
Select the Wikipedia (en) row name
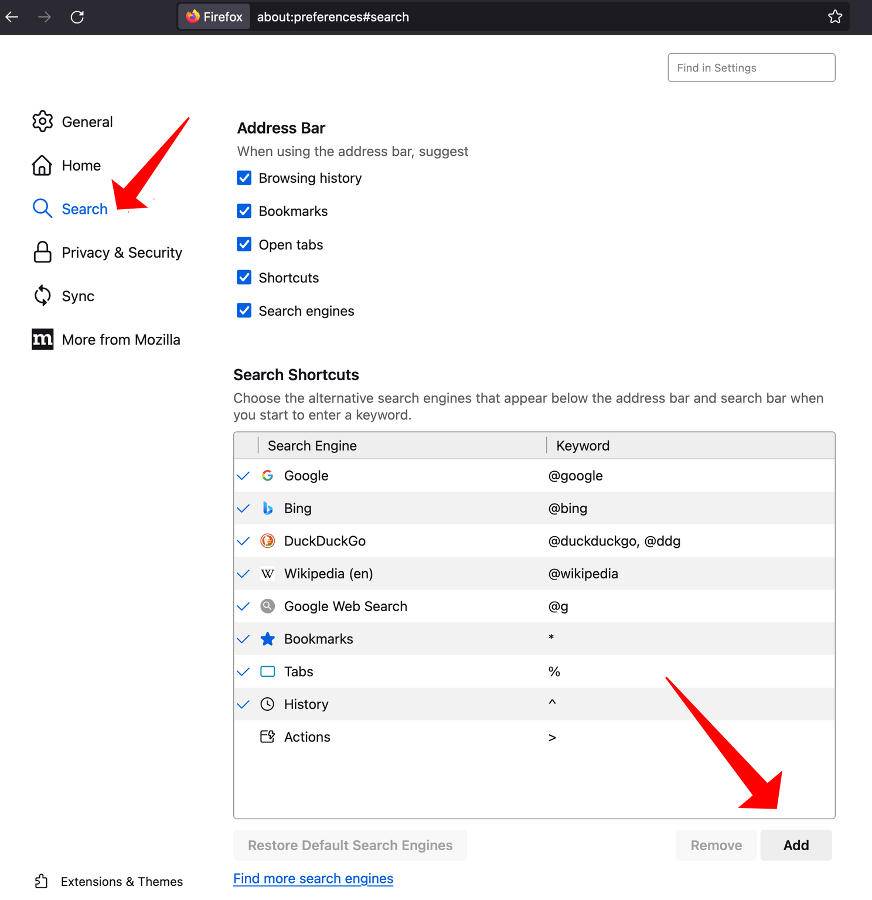(x=329, y=574)
